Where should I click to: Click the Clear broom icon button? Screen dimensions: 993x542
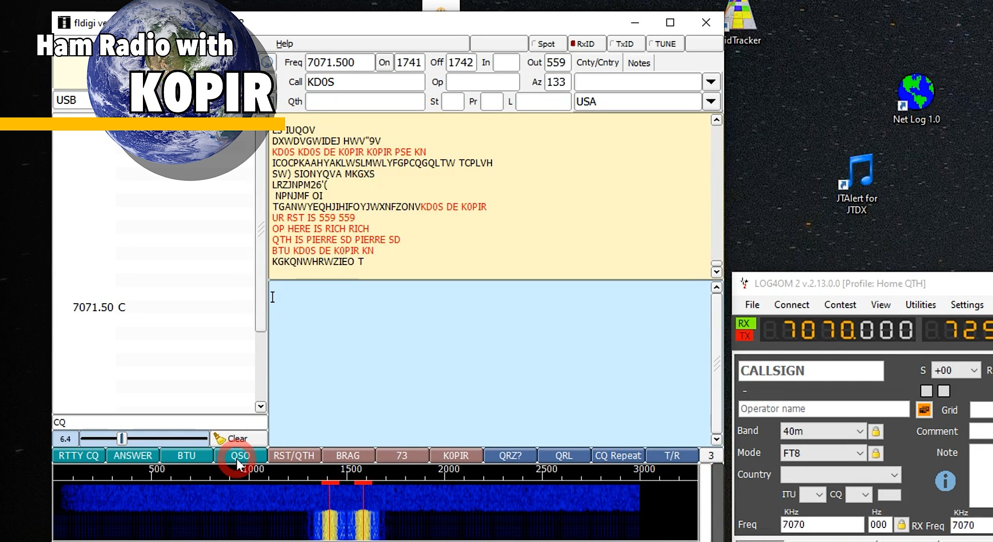pos(238,439)
